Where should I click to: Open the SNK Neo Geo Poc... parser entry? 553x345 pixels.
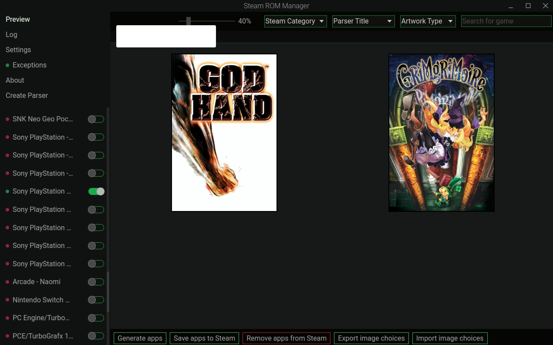tap(43, 119)
